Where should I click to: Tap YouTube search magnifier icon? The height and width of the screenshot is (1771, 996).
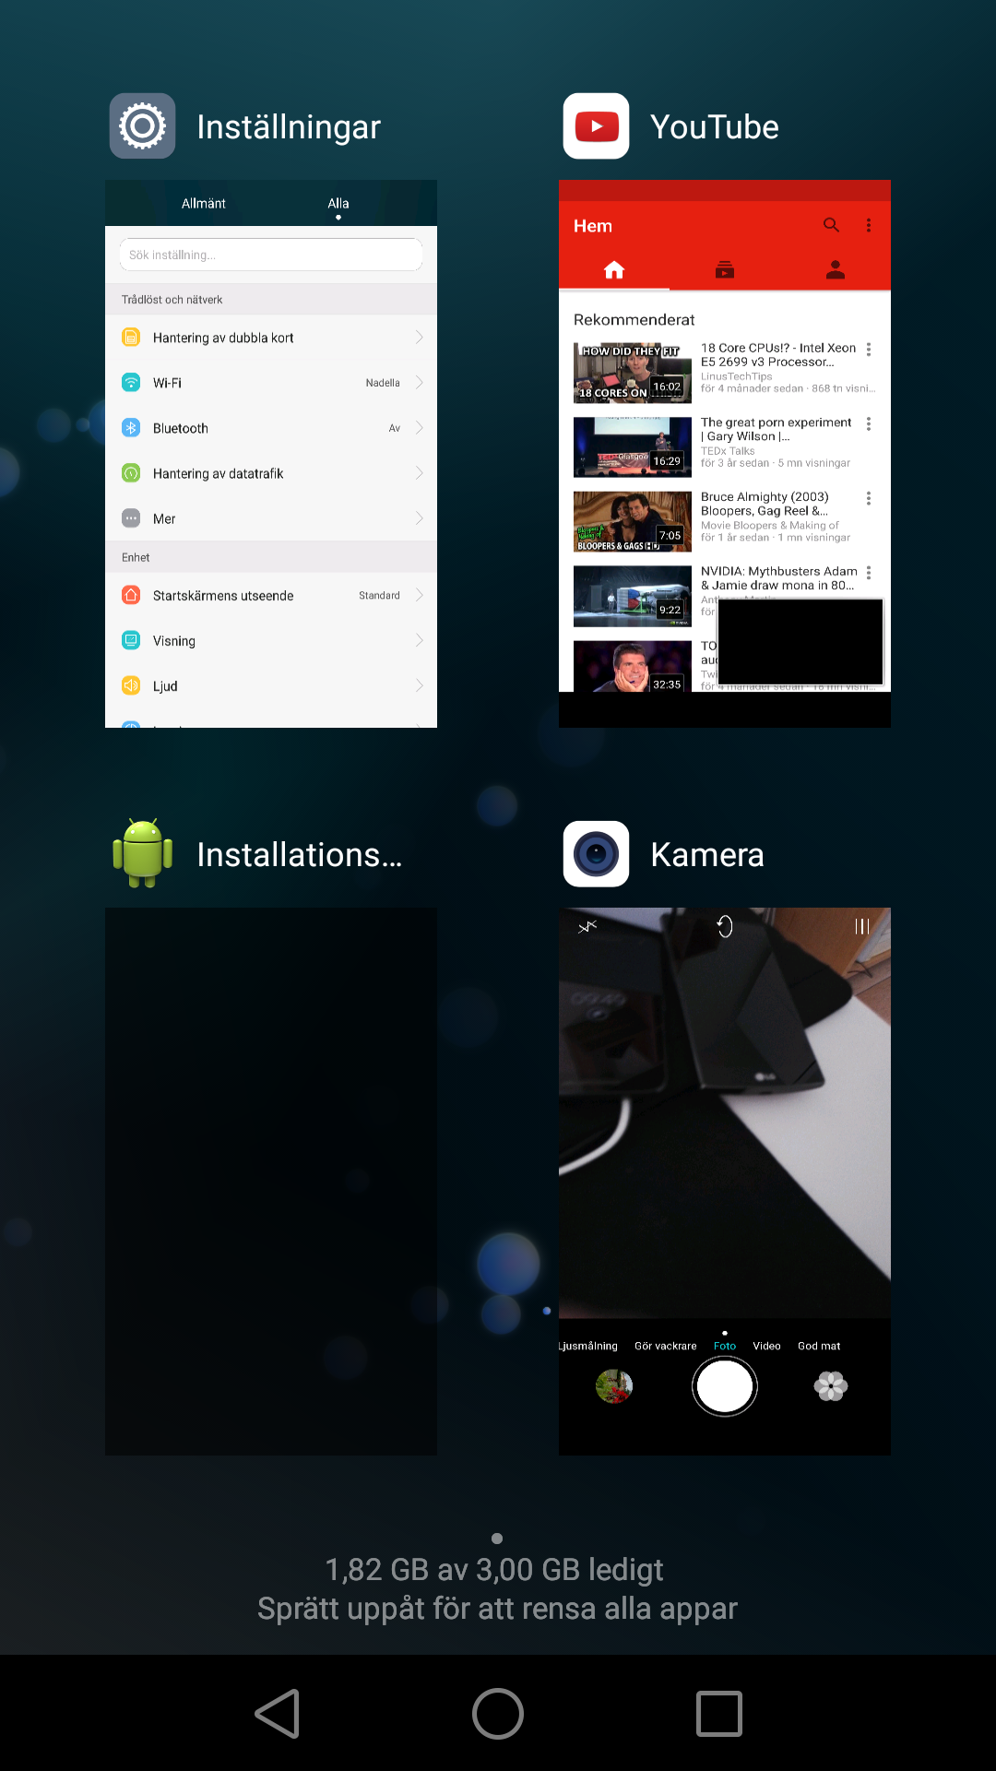[x=831, y=225]
